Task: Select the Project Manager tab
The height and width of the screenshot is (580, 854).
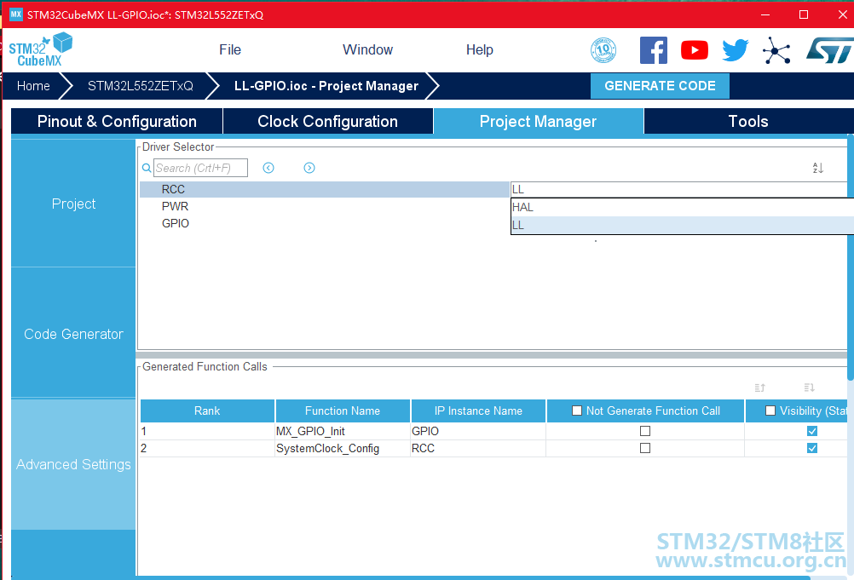Action: coord(538,121)
